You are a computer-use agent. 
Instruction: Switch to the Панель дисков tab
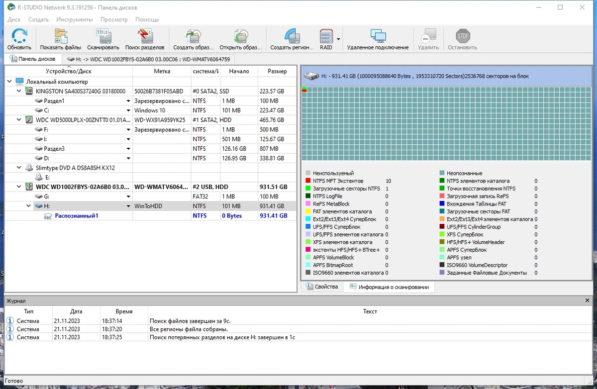tap(33, 59)
